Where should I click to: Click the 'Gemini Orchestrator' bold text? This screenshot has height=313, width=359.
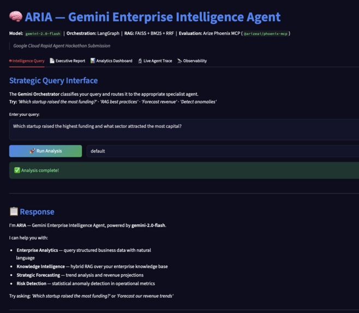pos(38,94)
